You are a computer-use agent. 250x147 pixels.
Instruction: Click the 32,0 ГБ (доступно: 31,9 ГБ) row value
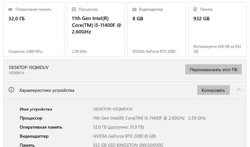coord(118,127)
